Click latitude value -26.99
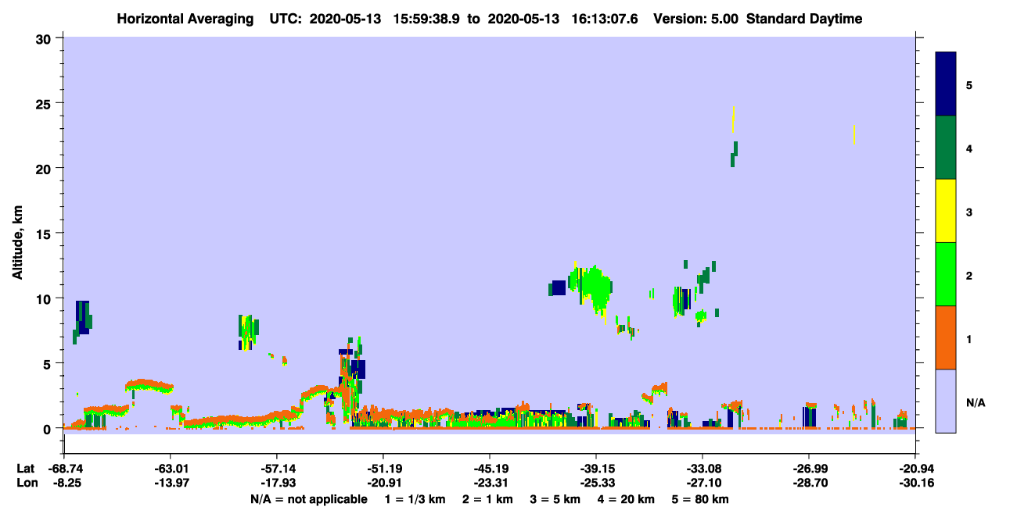This screenshot has height=521, width=1017. tap(808, 469)
